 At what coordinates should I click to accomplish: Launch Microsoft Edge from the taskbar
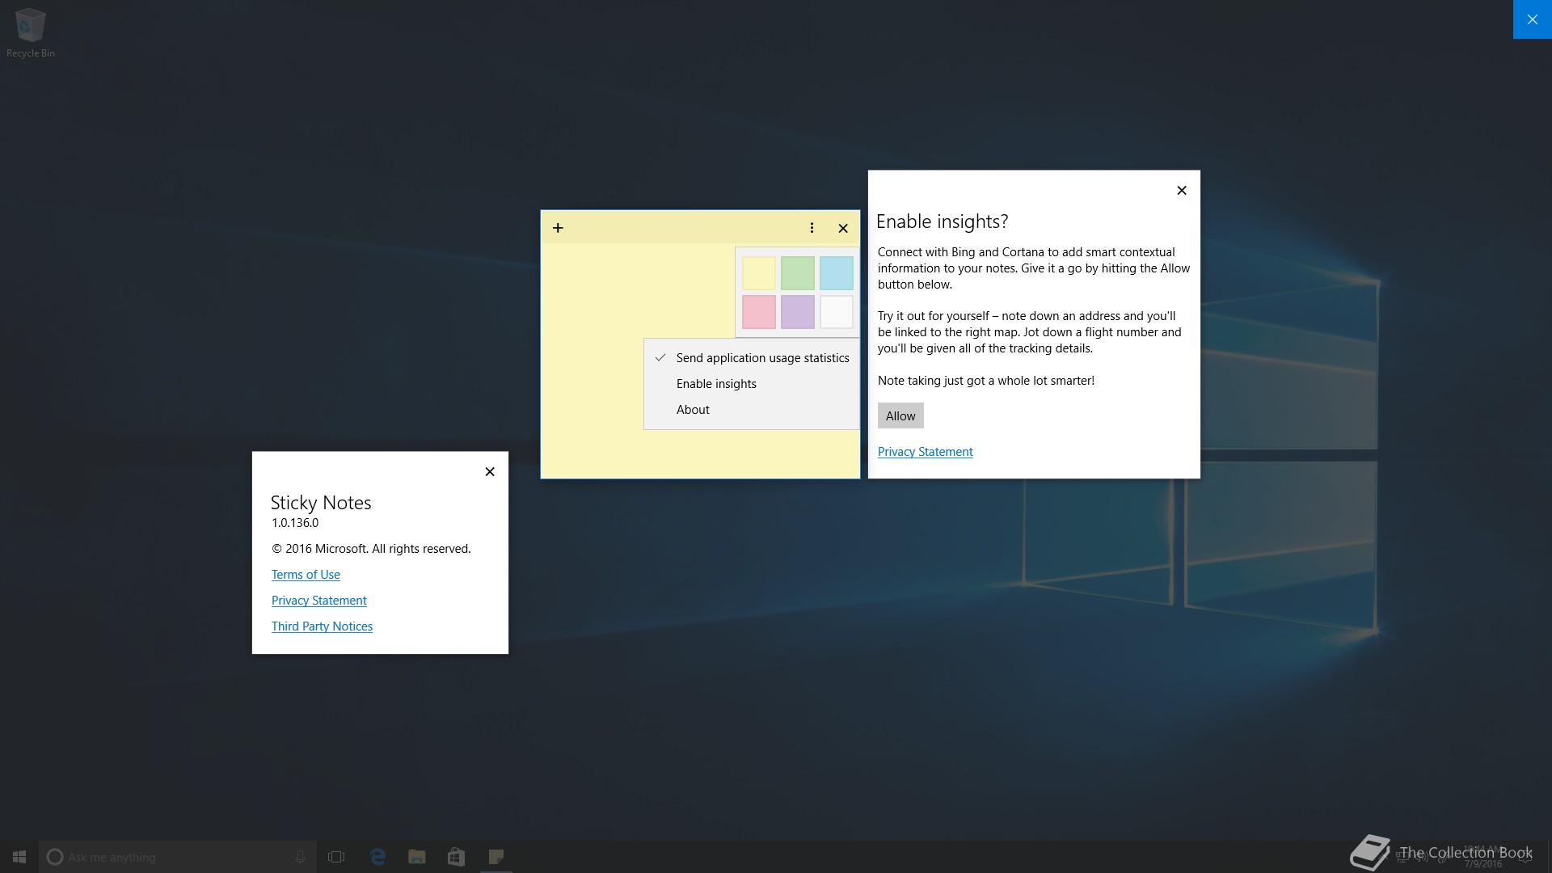click(377, 857)
